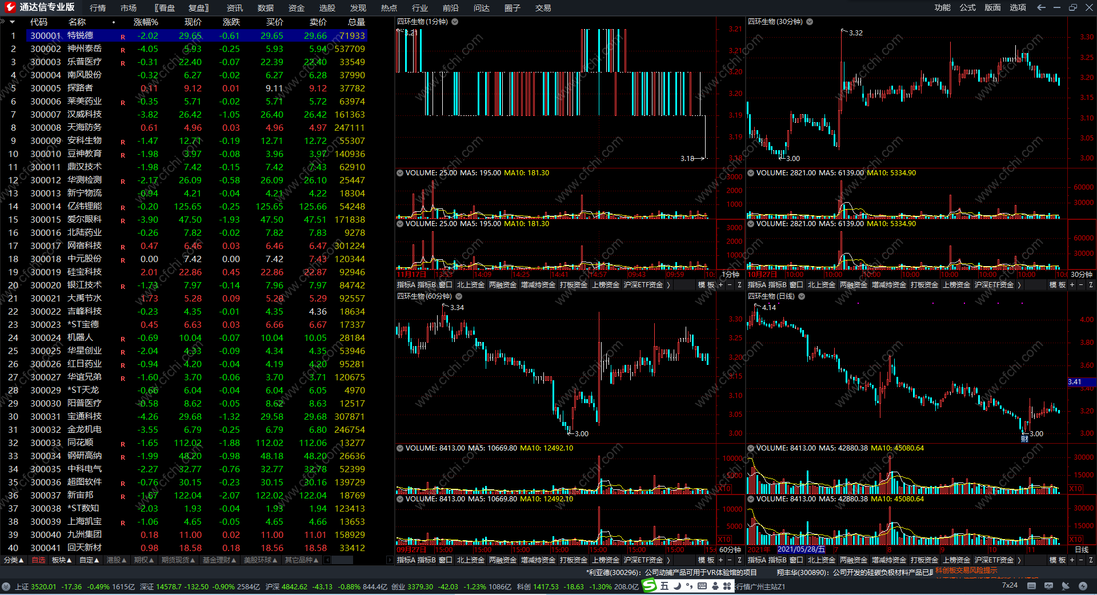1097x595 pixels.
Task: Open the 期货现货 dropdown tab
Action: click(178, 560)
